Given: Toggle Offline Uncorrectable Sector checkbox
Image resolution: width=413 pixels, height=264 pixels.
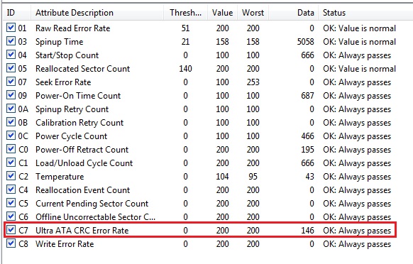Looking at the screenshot, I should click(x=11, y=216).
